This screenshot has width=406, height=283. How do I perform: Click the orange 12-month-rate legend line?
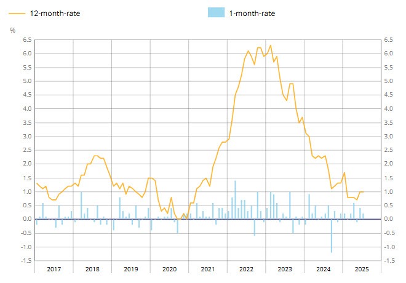tap(17, 14)
